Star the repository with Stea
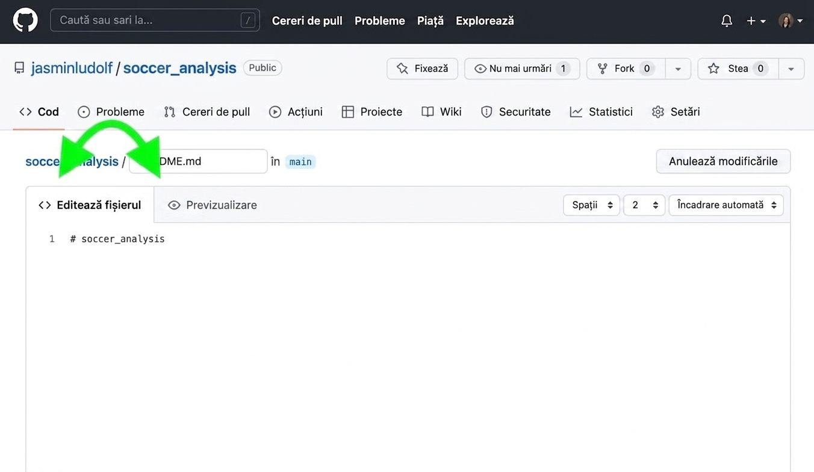The height and width of the screenshot is (472, 814). (738, 69)
